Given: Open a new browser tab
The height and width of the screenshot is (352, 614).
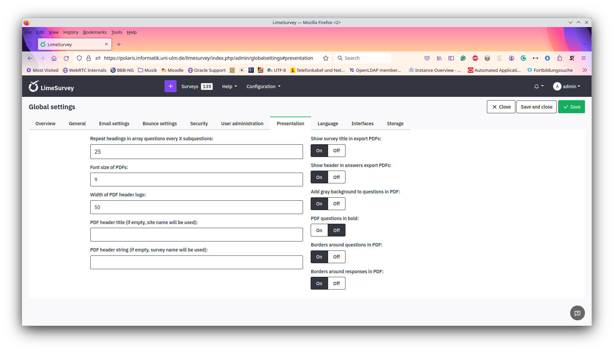Looking at the screenshot, I should [x=119, y=44].
